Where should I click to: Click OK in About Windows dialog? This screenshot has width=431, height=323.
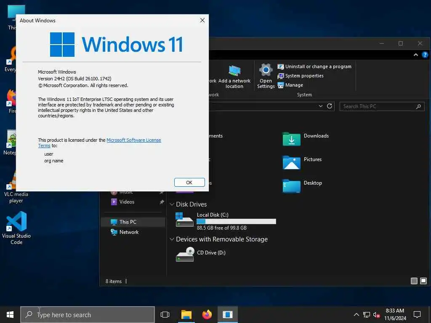[189, 183]
